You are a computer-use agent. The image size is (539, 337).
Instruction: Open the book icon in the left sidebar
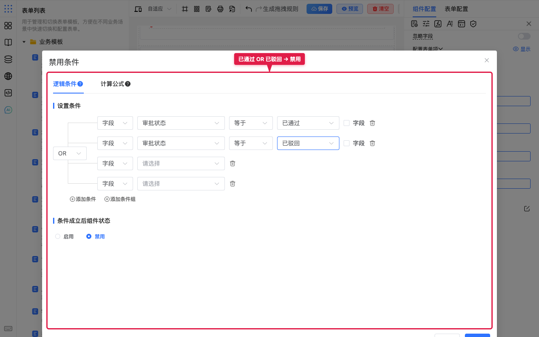point(8,43)
